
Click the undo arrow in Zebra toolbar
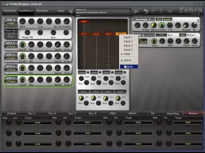[146, 11]
